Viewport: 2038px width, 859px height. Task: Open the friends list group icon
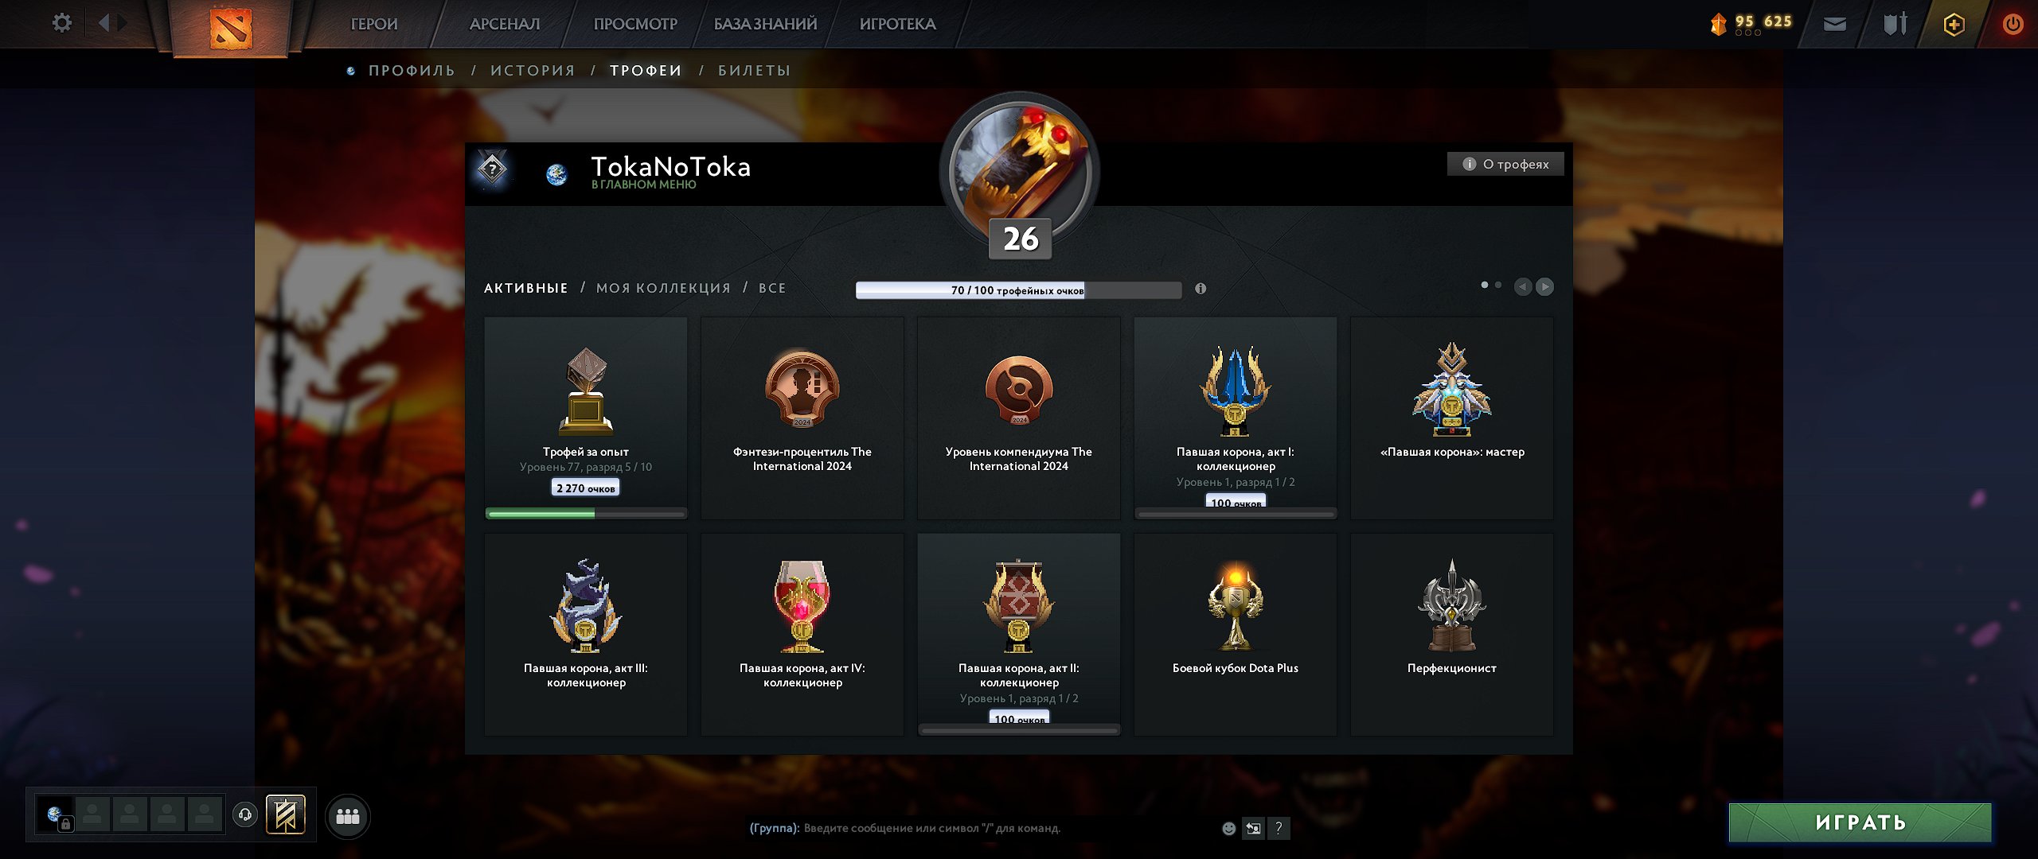click(x=348, y=817)
